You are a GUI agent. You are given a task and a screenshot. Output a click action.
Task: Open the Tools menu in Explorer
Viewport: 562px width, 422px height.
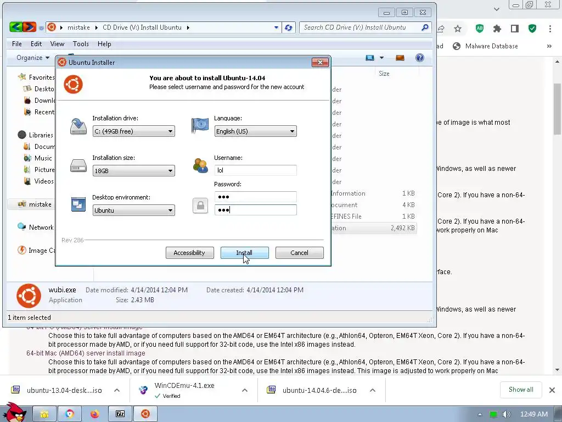(81, 44)
